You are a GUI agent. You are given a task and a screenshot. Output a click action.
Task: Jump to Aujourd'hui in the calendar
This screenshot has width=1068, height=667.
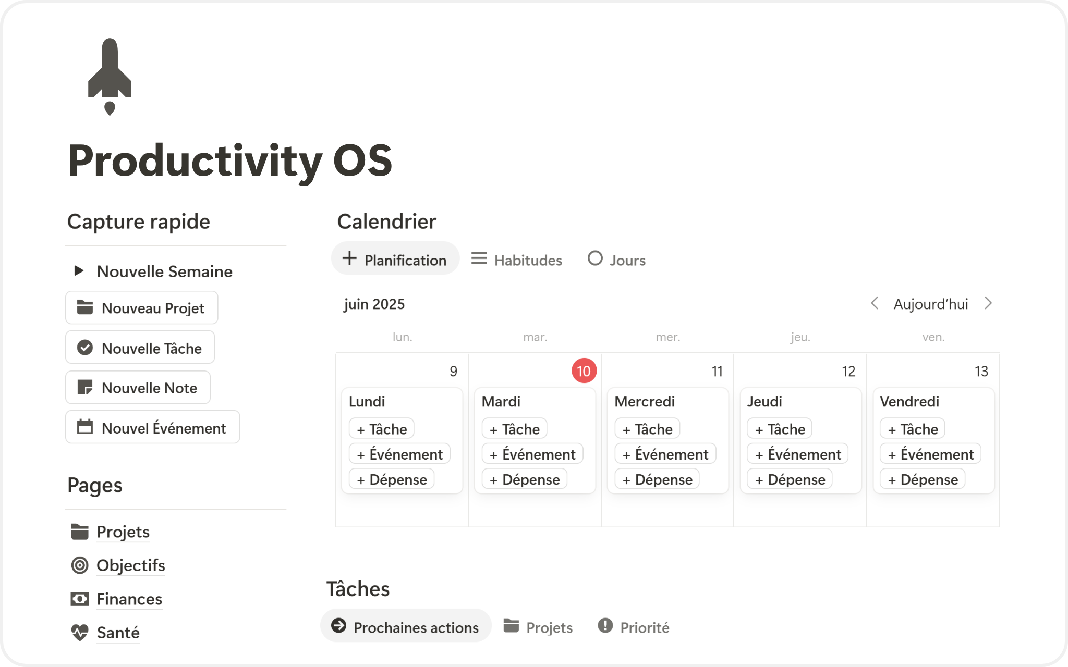931,304
